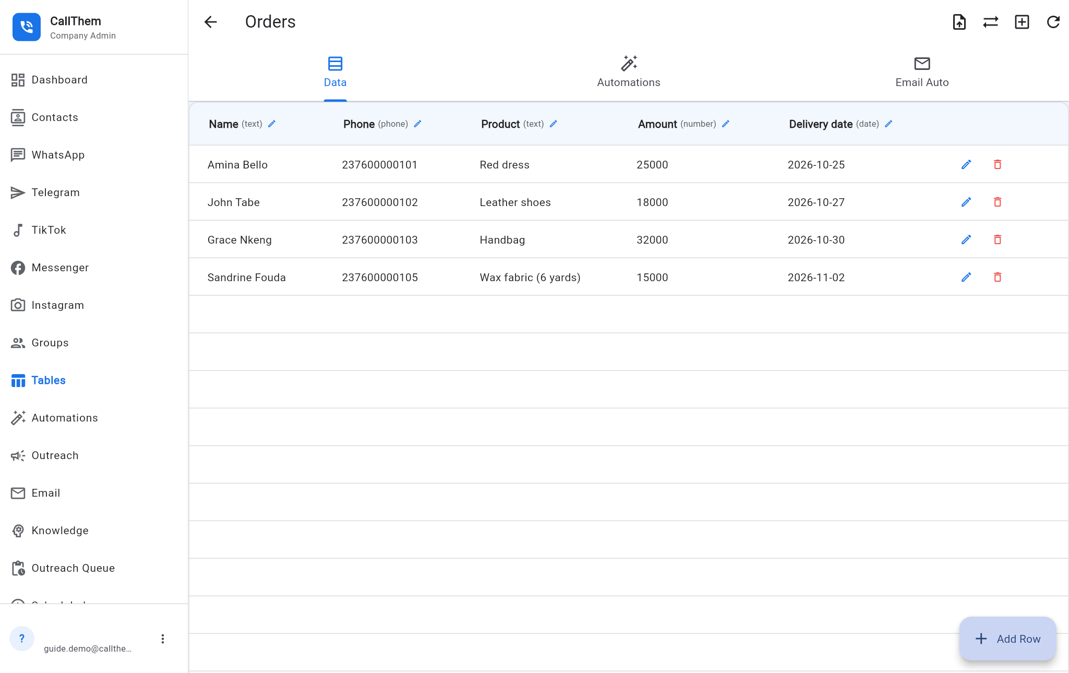
Task: Edit the Sandrine Fouda row
Action: click(966, 278)
